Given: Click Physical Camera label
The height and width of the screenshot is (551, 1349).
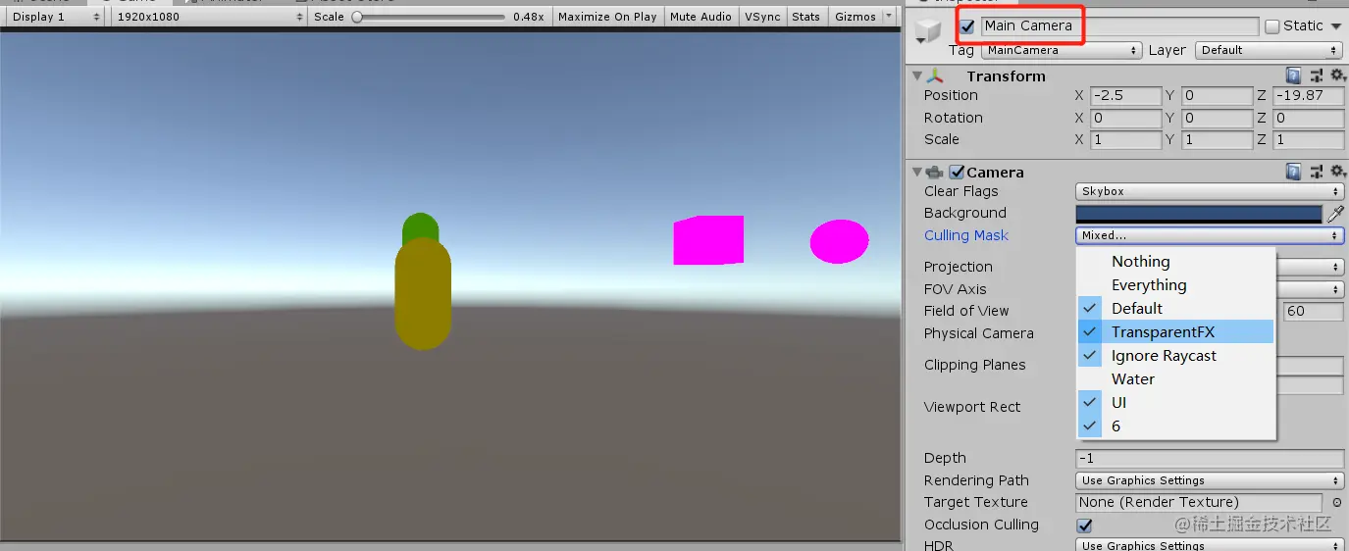Looking at the screenshot, I should (x=978, y=333).
